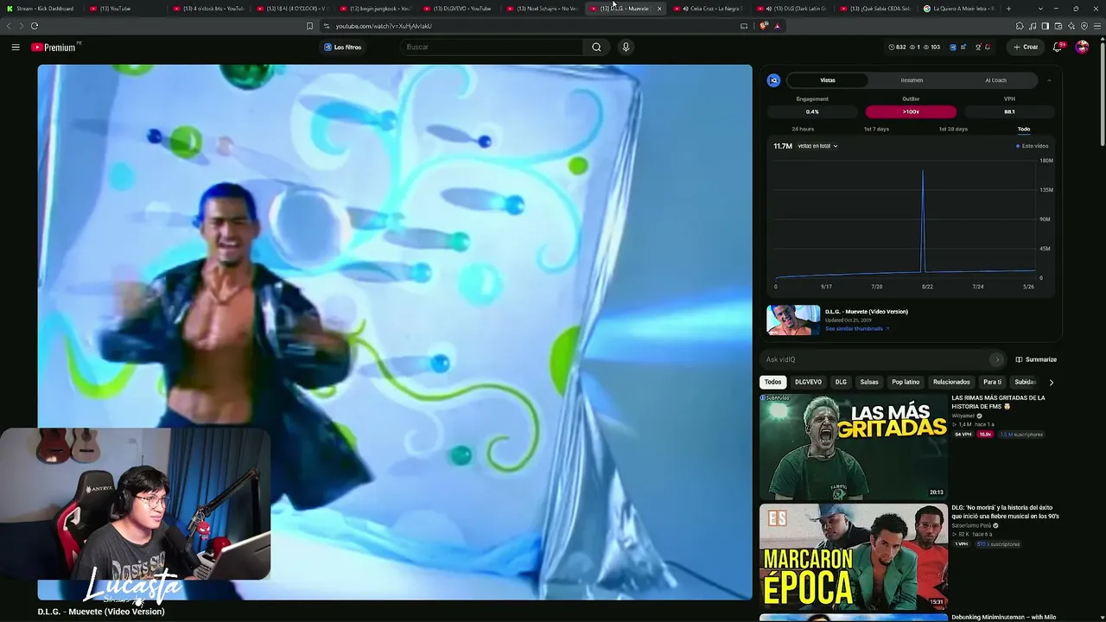Open the Brave VPN shield icon

click(x=1084, y=26)
